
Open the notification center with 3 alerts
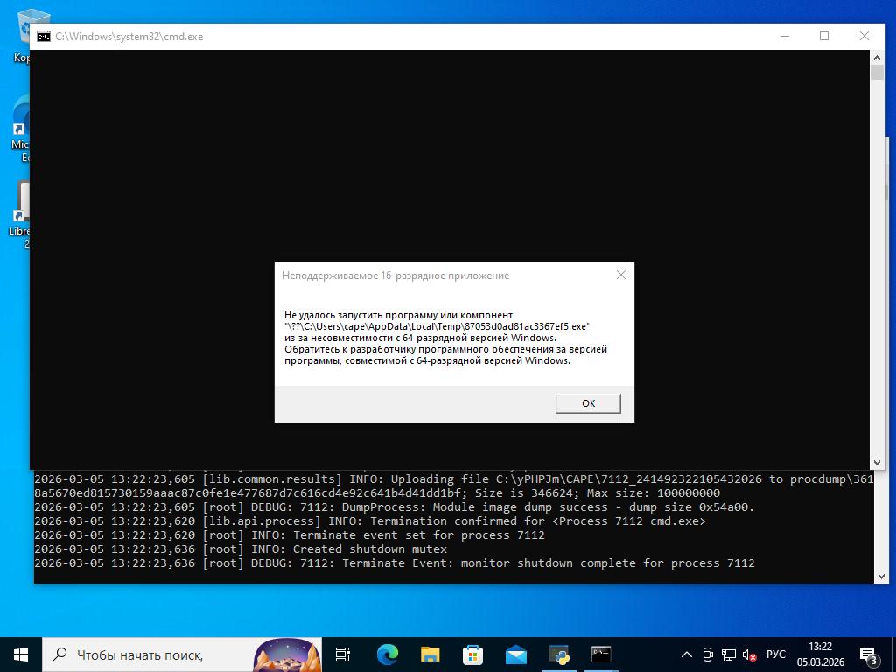(x=869, y=654)
